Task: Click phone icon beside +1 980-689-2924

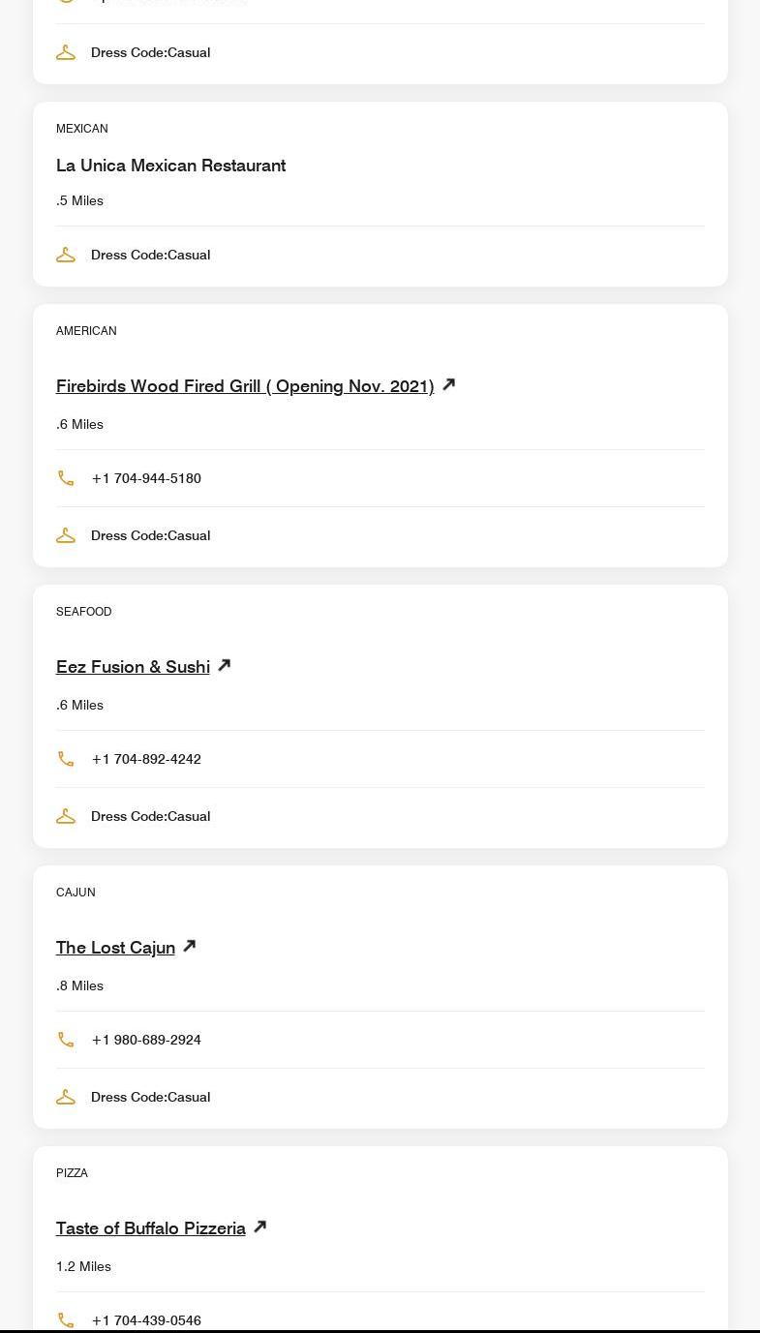Action: tap(66, 1040)
